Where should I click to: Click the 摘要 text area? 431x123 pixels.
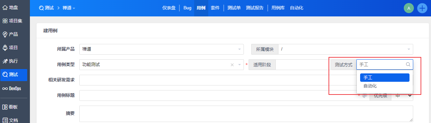pos(246,114)
